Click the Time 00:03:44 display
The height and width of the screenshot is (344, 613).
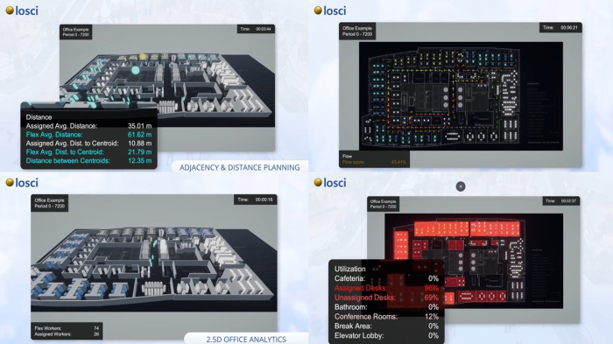tap(256, 29)
